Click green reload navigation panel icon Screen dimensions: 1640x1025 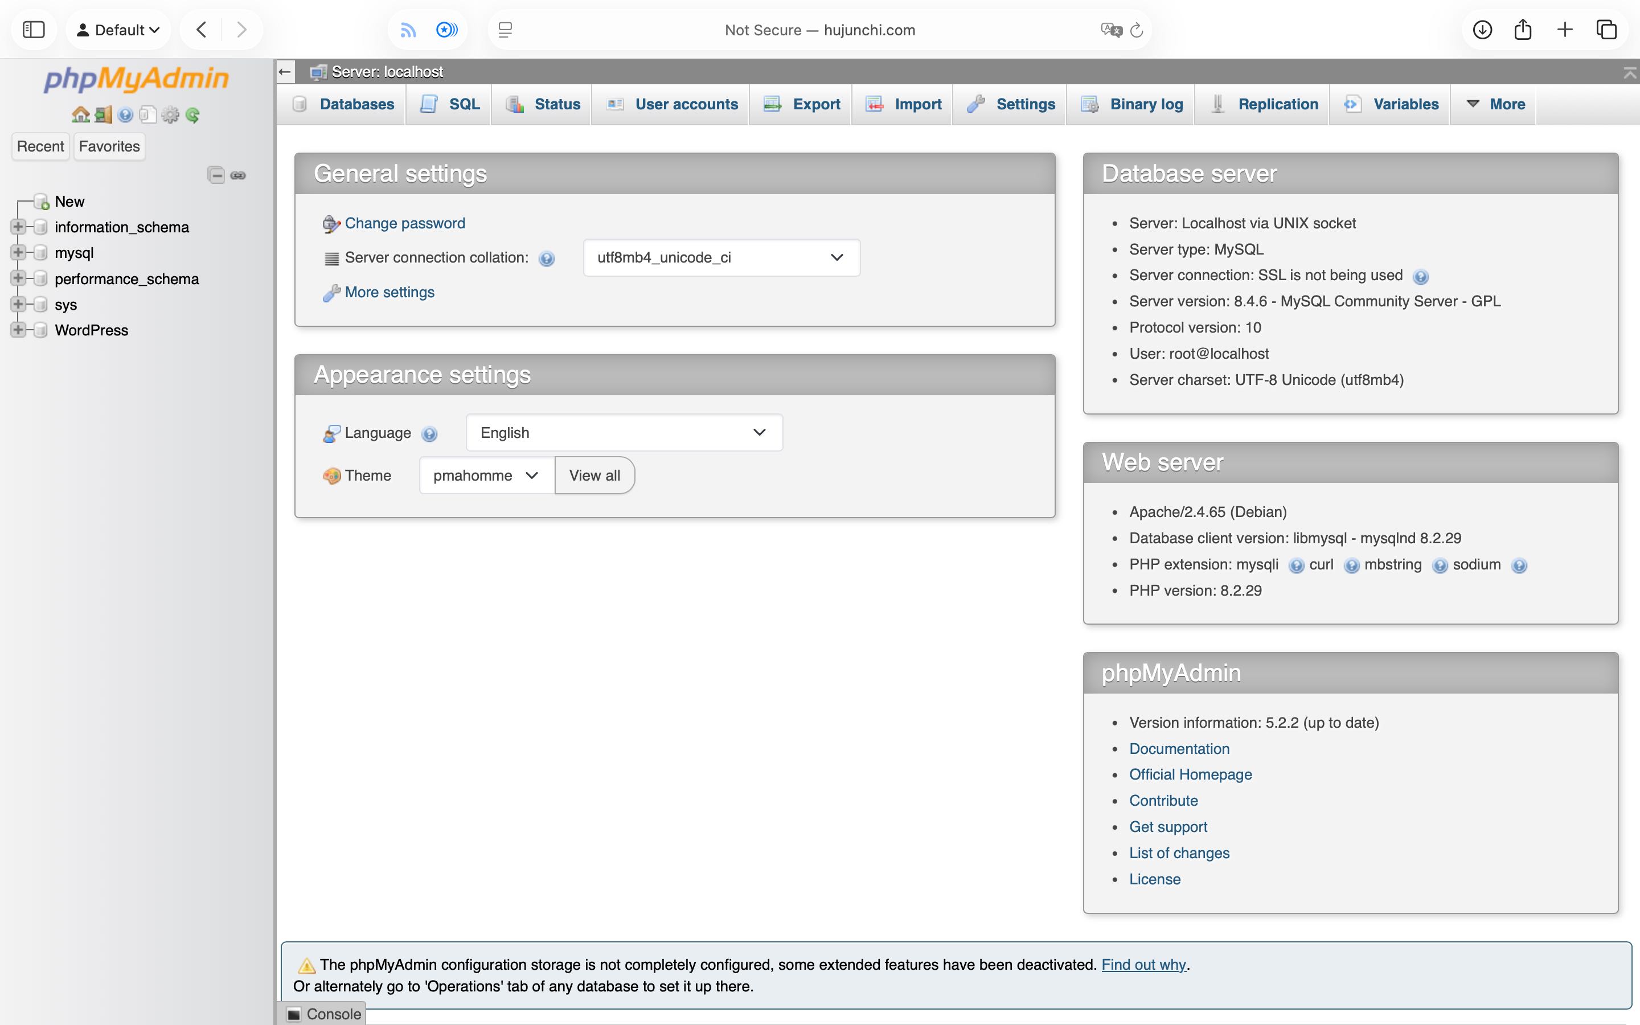pos(192,114)
